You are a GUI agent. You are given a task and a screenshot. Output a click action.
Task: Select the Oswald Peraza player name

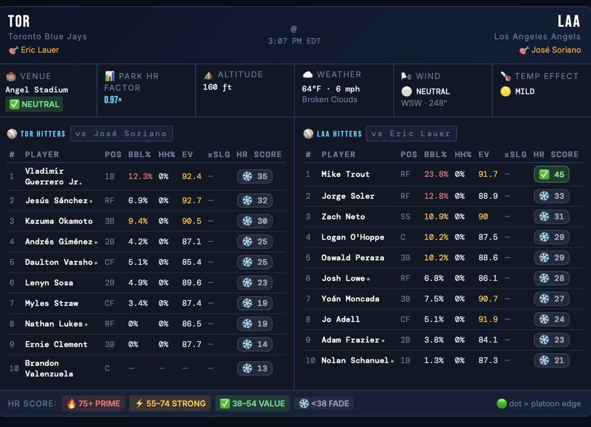[353, 258]
